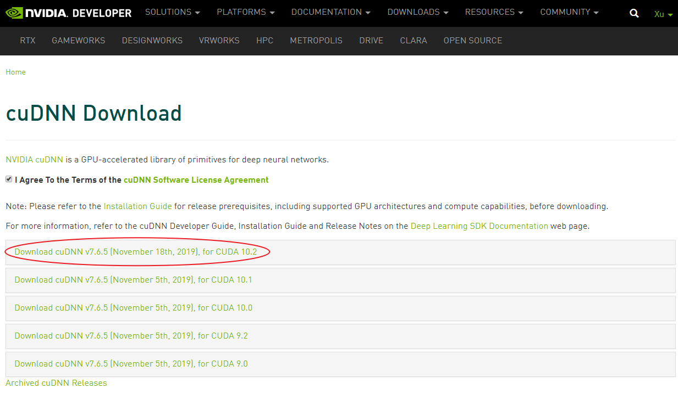The width and height of the screenshot is (678, 394).
Task: Open the Open Source section
Action: click(x=473, y=41)
